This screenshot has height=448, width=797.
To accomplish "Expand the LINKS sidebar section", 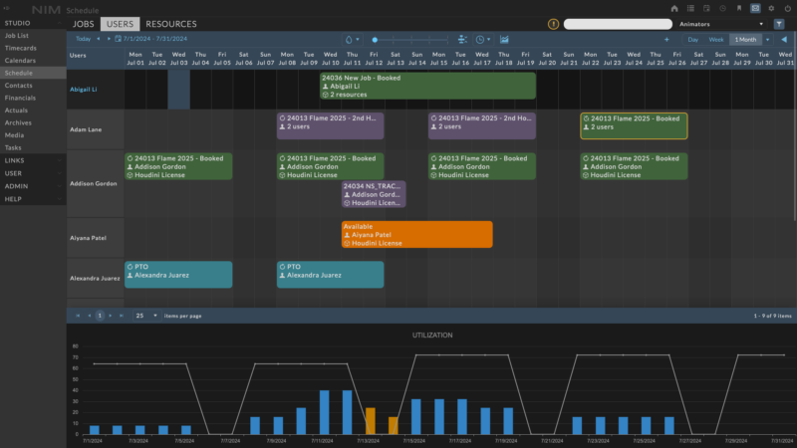I will point(33,160).
